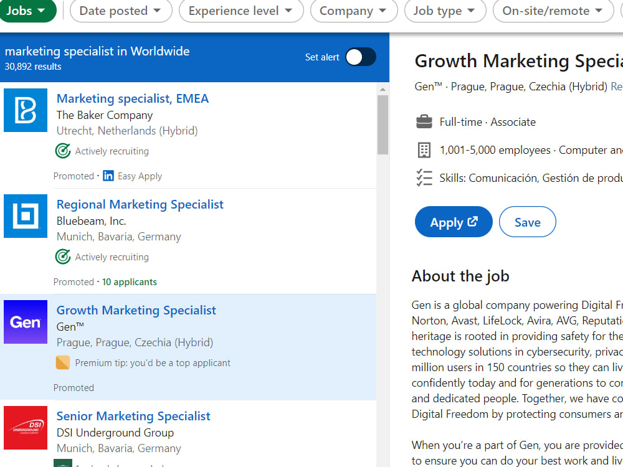The image size is (623, 467).
Task: Click the Bluebeam actively recruiting icon
Action: tap(62, 257)
